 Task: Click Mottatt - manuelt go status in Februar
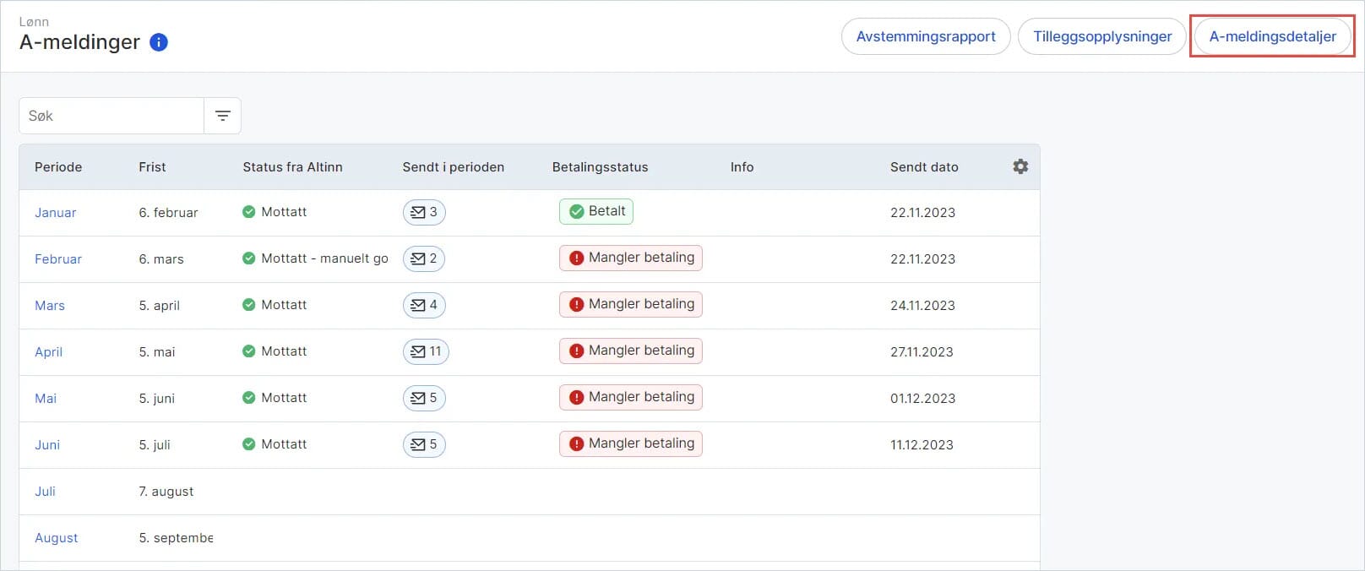click(x=315, y=258)
